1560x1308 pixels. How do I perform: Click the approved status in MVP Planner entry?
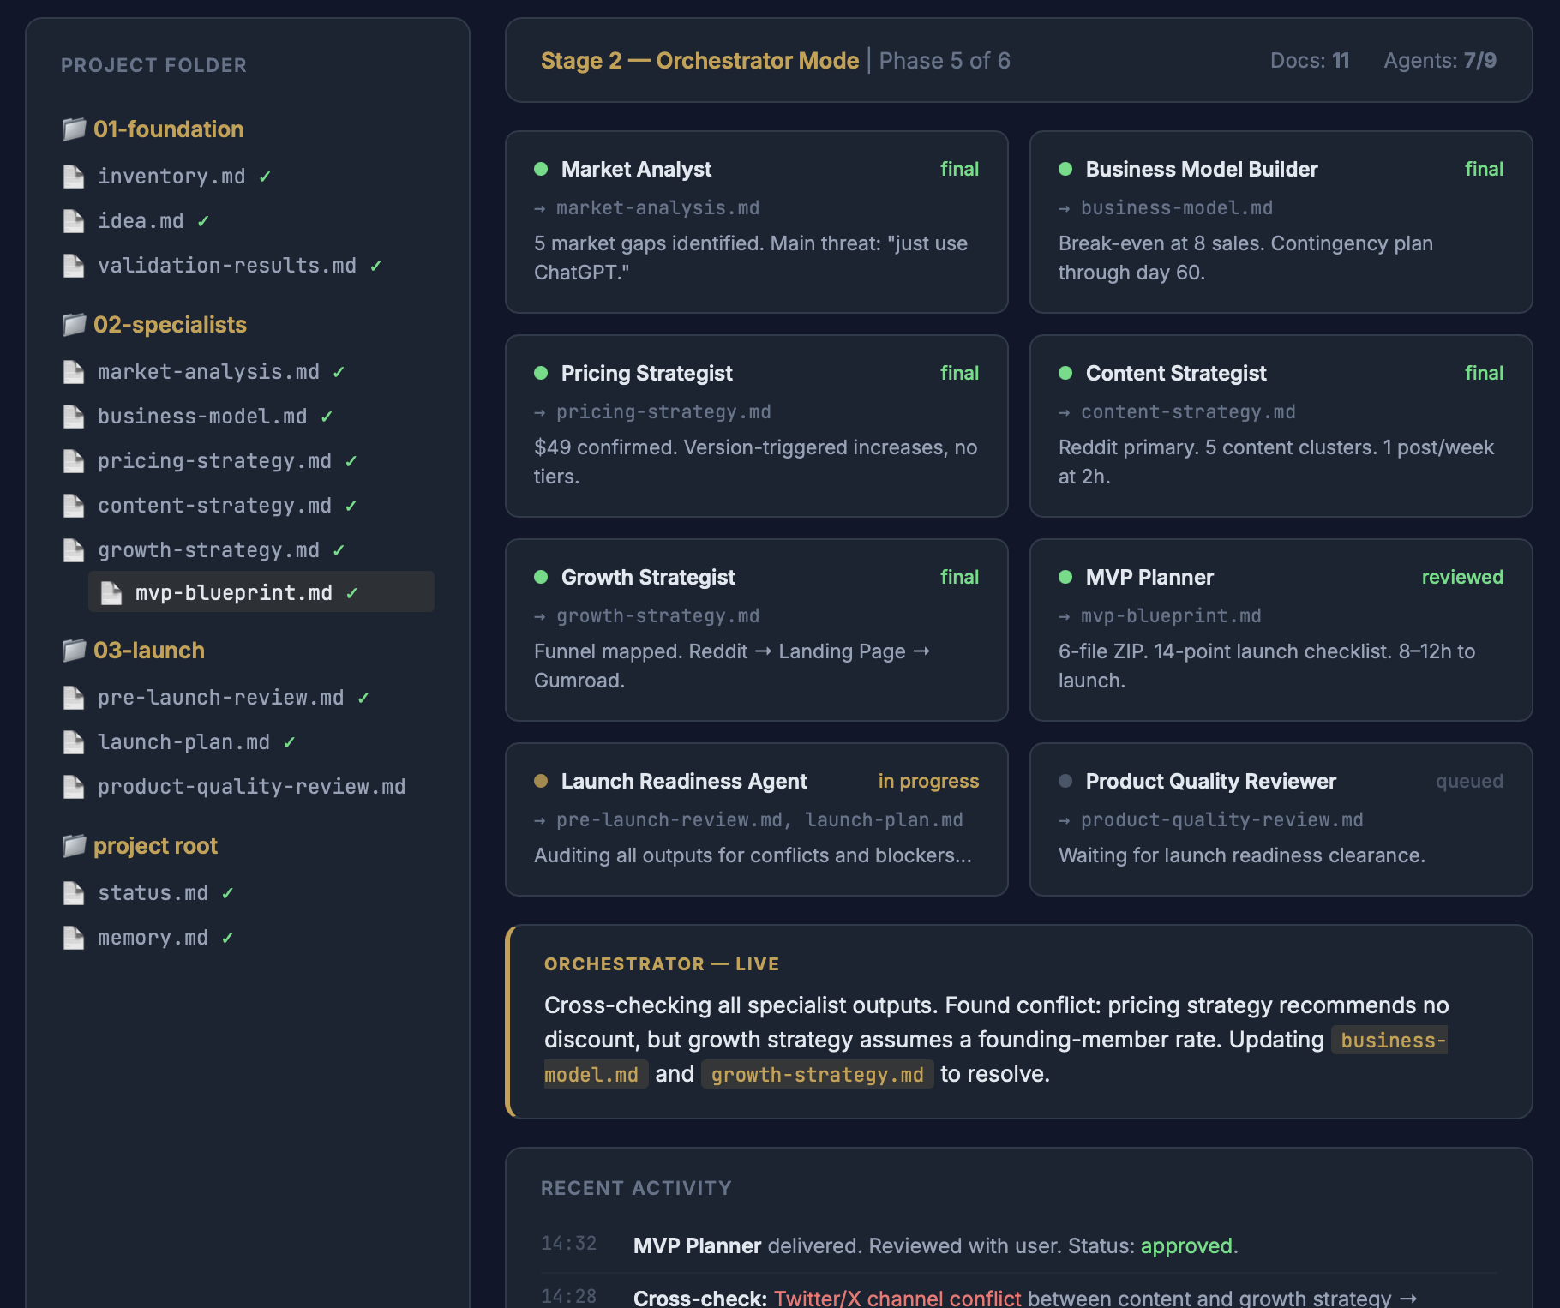(1187, 1245)
